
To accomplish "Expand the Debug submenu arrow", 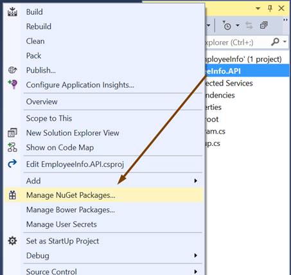I will (x=195, y=256).
